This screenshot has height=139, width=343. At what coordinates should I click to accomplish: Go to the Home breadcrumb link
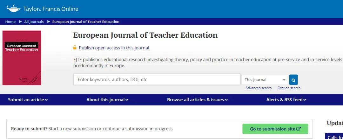[x=10, y=22]
